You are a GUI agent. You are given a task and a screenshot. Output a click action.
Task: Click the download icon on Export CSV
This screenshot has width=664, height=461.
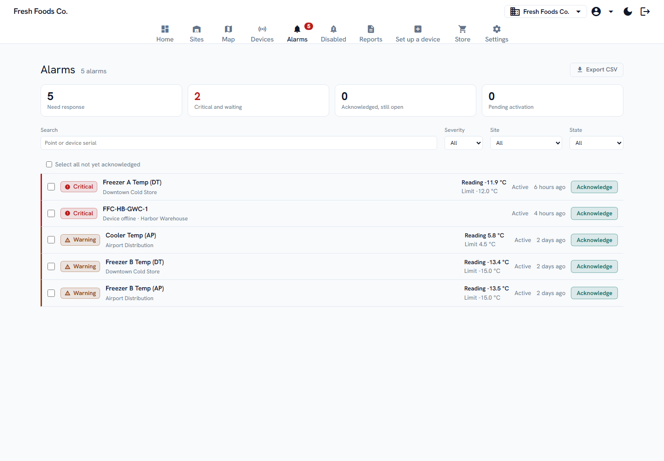(x=580, y=70)
